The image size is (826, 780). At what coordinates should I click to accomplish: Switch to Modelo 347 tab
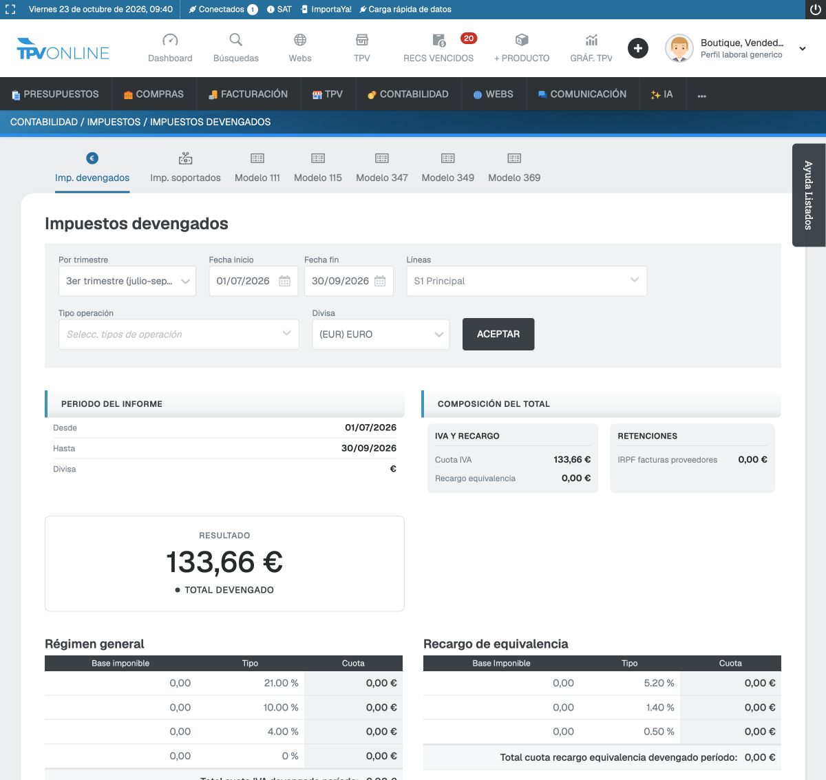[x=382, y=169]
